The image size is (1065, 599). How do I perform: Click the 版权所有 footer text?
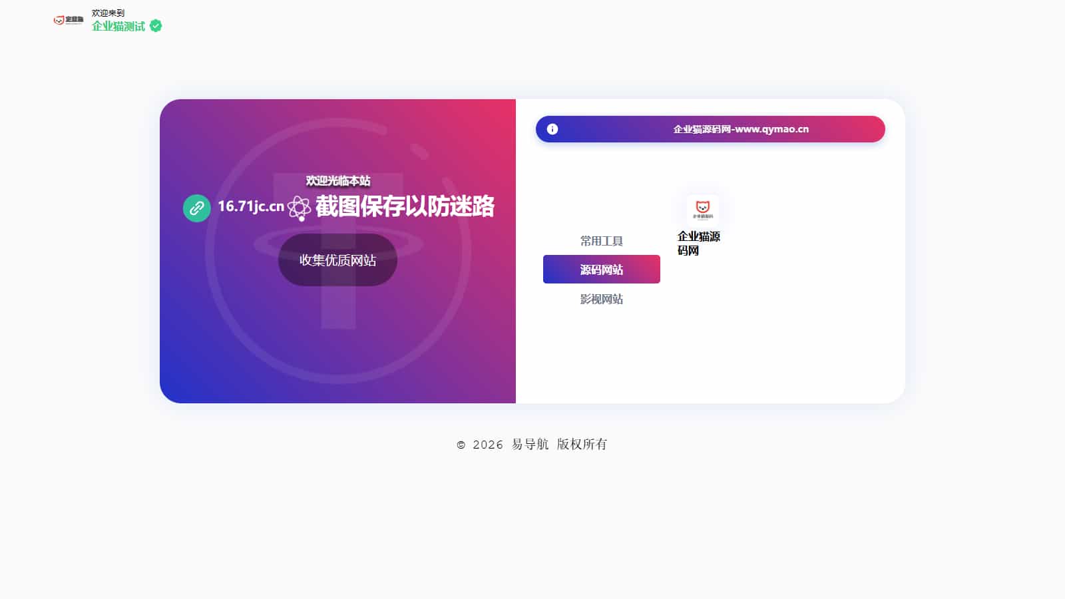582,445
